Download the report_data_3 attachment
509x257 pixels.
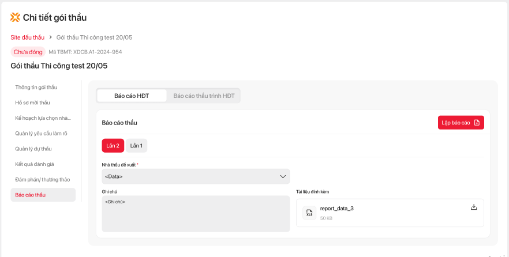pos(474,207)
